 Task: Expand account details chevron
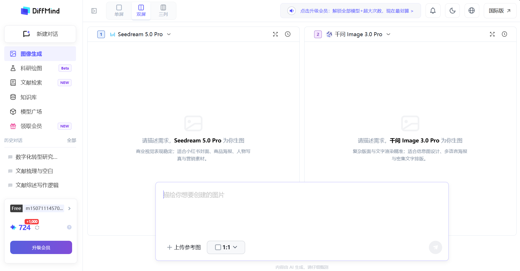(x=70, y=208)
